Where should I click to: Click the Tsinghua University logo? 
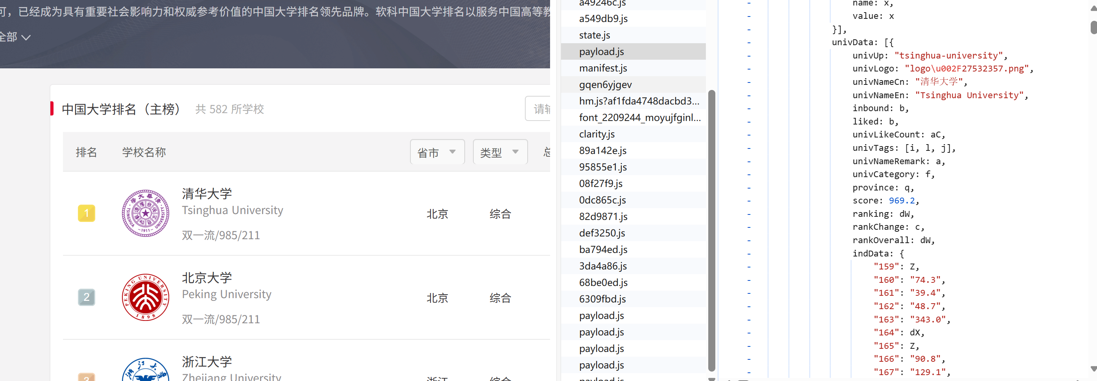pyautogui.click(x=146, y=212)
